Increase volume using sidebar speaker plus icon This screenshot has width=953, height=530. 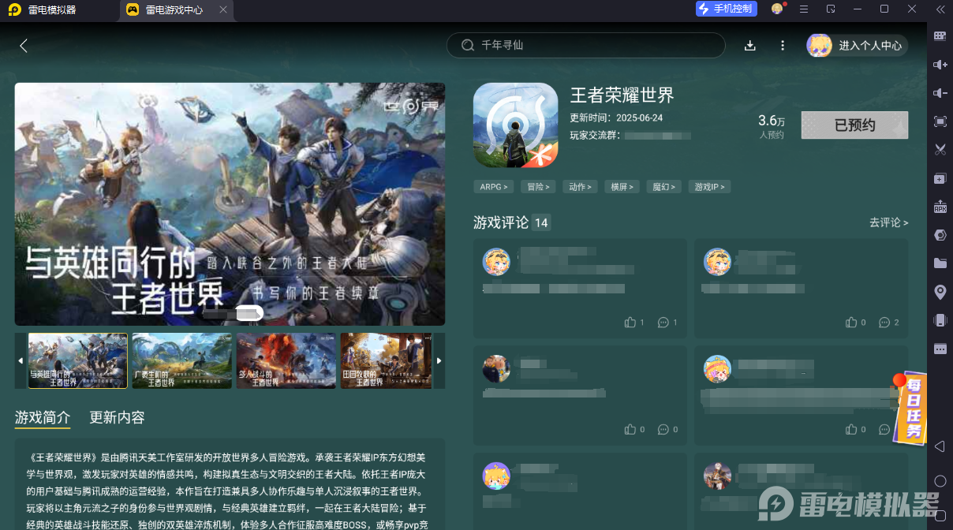[x=940, y=65]
